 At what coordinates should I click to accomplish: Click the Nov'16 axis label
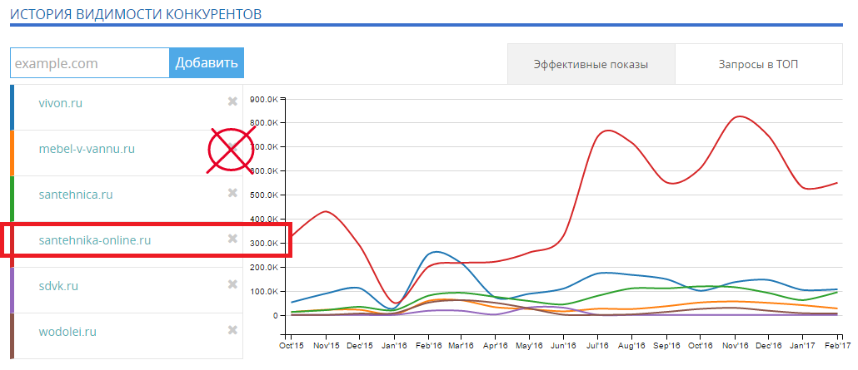point(735,346)
